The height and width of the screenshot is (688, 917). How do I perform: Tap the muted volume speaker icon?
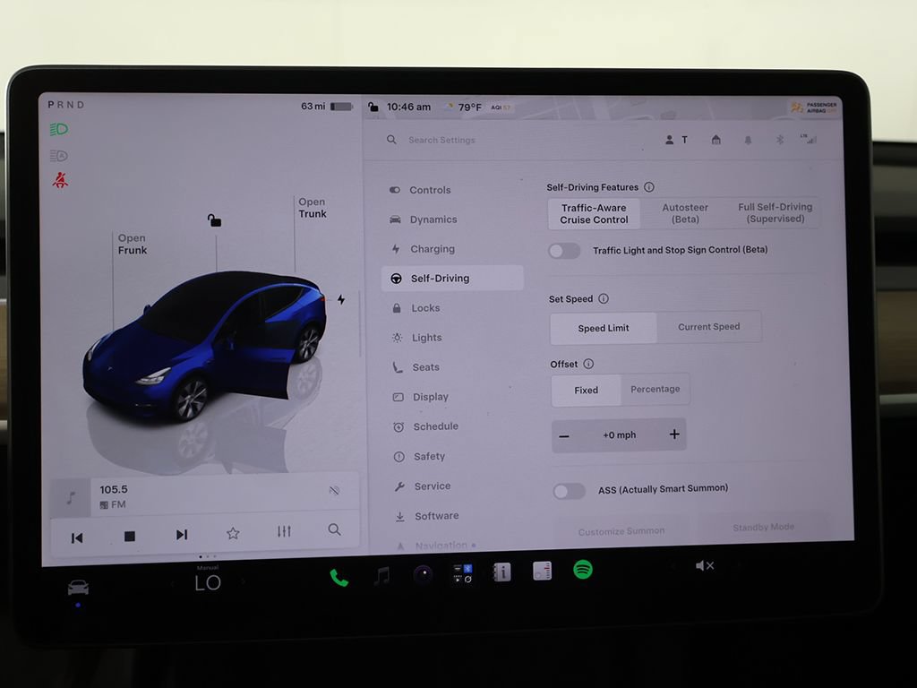[x=704, y=566]
